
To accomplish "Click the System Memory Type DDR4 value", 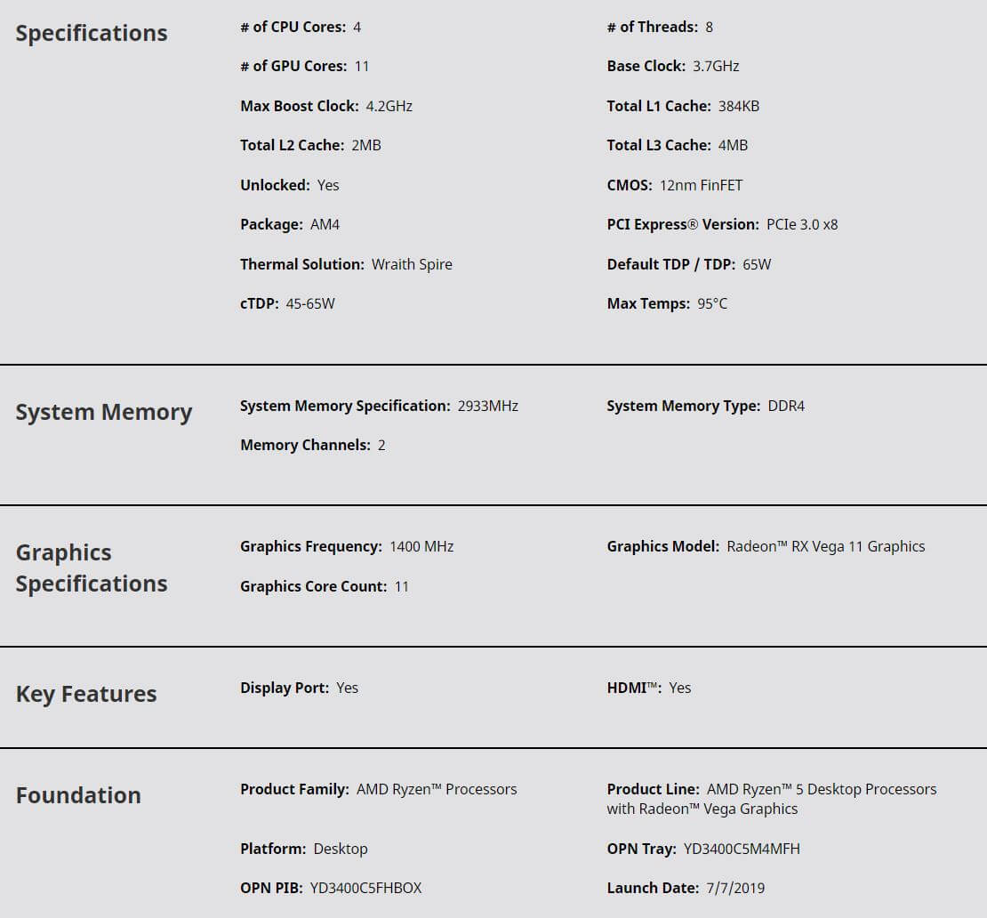I will [786, 406].
